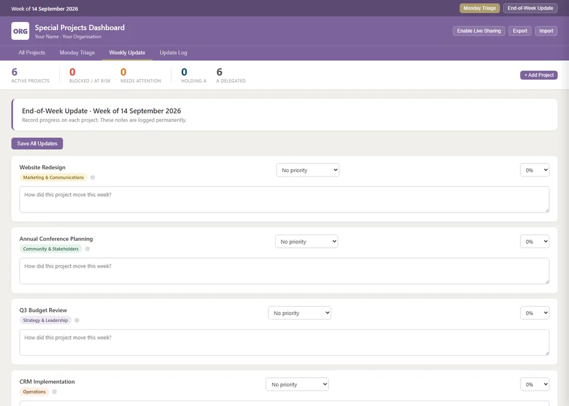Click Monday Triage button in top bar

coord(480,8)
